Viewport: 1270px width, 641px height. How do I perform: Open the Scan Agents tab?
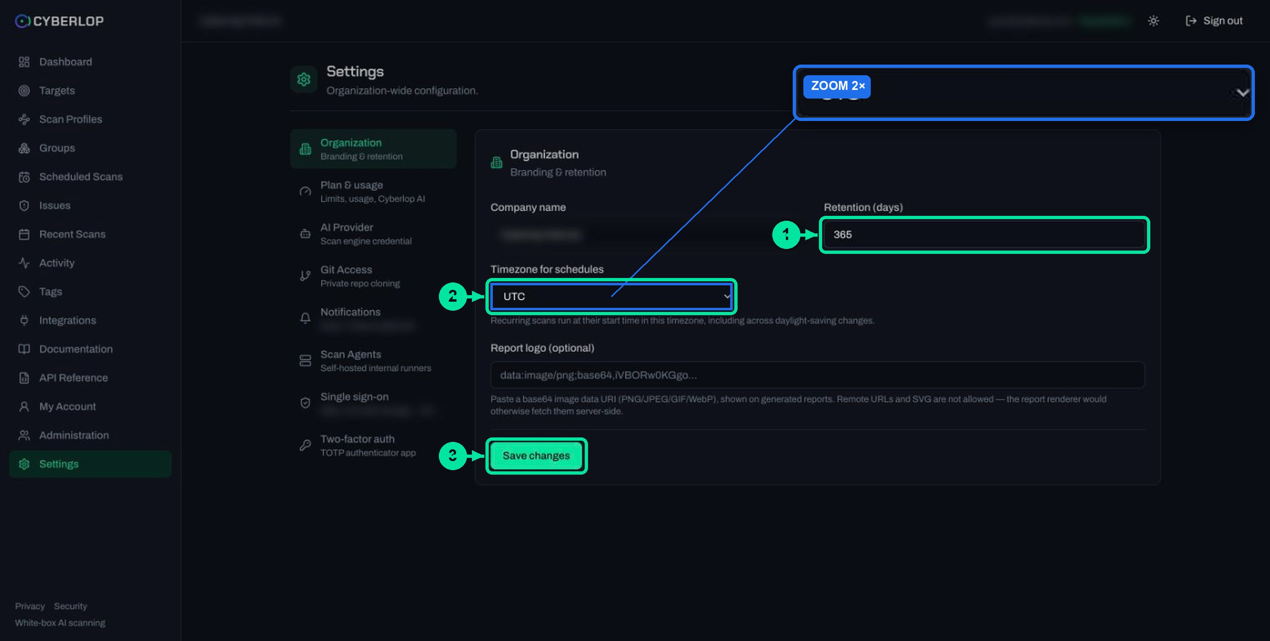coord(373,361)
